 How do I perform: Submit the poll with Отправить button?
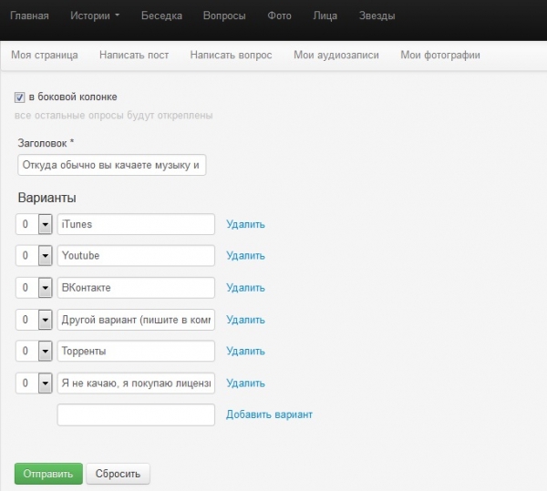48,474
